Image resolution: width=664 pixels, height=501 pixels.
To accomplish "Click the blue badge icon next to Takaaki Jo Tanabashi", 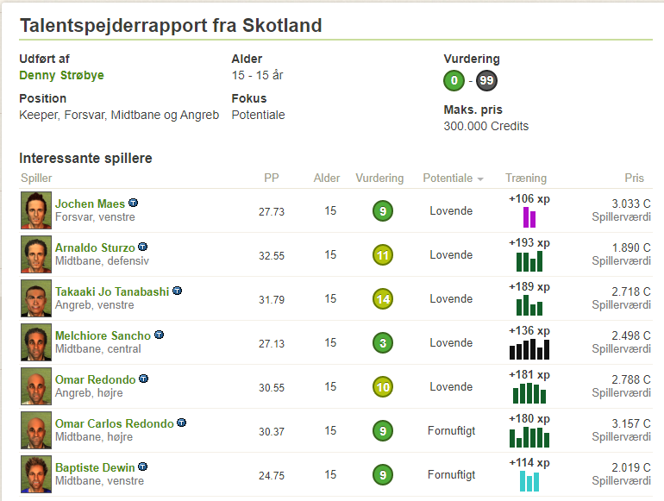I will [x=177, y=291].
